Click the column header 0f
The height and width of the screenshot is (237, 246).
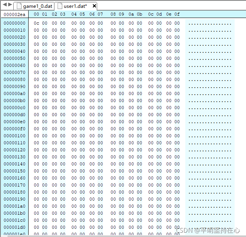tap(177, 14)
